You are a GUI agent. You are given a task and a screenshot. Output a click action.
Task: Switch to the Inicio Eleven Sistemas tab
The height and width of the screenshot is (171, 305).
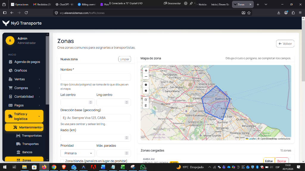[x=220, y=4]
